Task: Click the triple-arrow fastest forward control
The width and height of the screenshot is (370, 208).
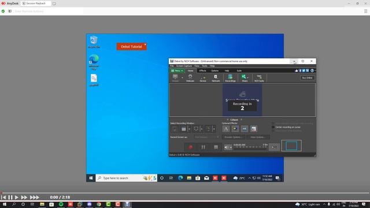Action: (x=34, y=197)
